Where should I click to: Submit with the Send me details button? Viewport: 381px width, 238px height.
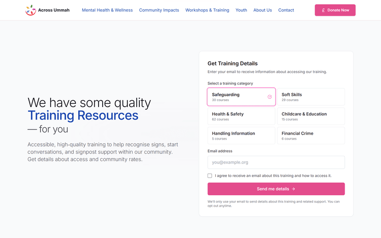coord(276,189)
